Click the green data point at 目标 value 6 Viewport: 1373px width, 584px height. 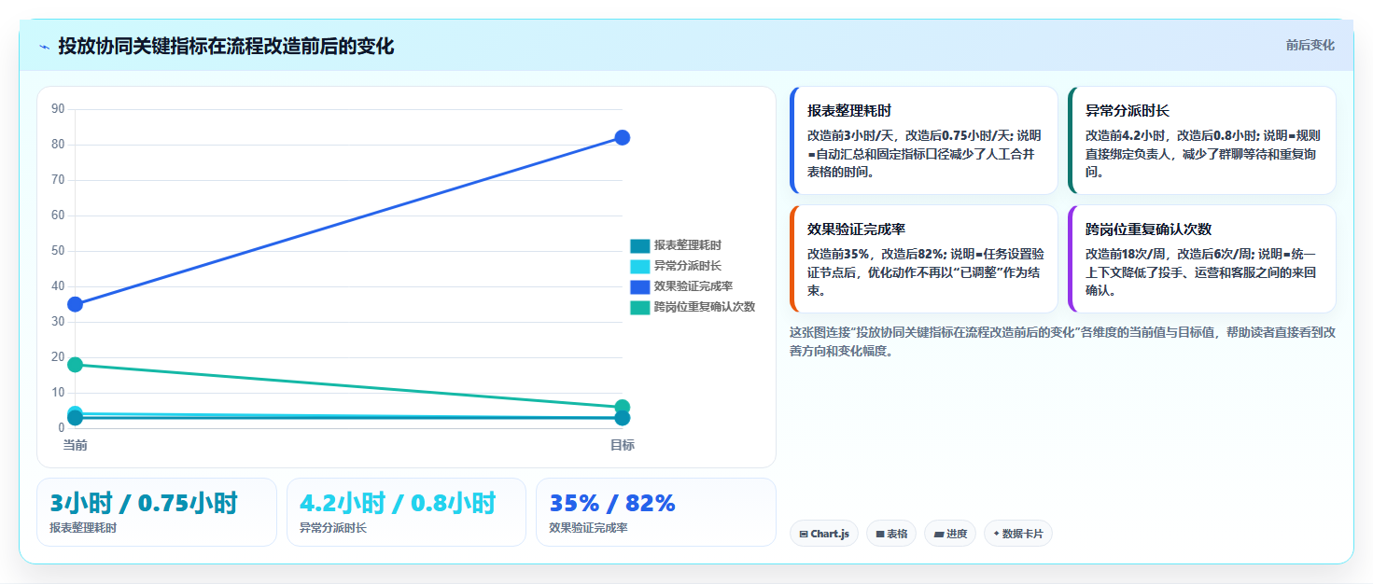pyautogui.click(x=623, y=408)
